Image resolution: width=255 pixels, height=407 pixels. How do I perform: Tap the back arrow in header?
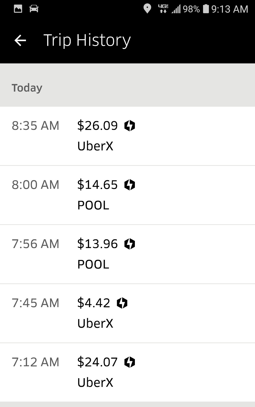point(20,40)
